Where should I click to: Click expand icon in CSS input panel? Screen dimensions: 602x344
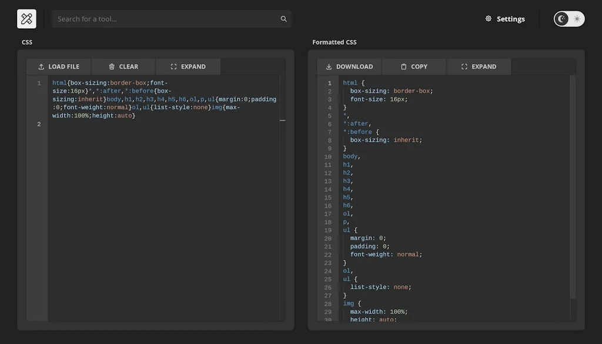(x=173, y=66)
